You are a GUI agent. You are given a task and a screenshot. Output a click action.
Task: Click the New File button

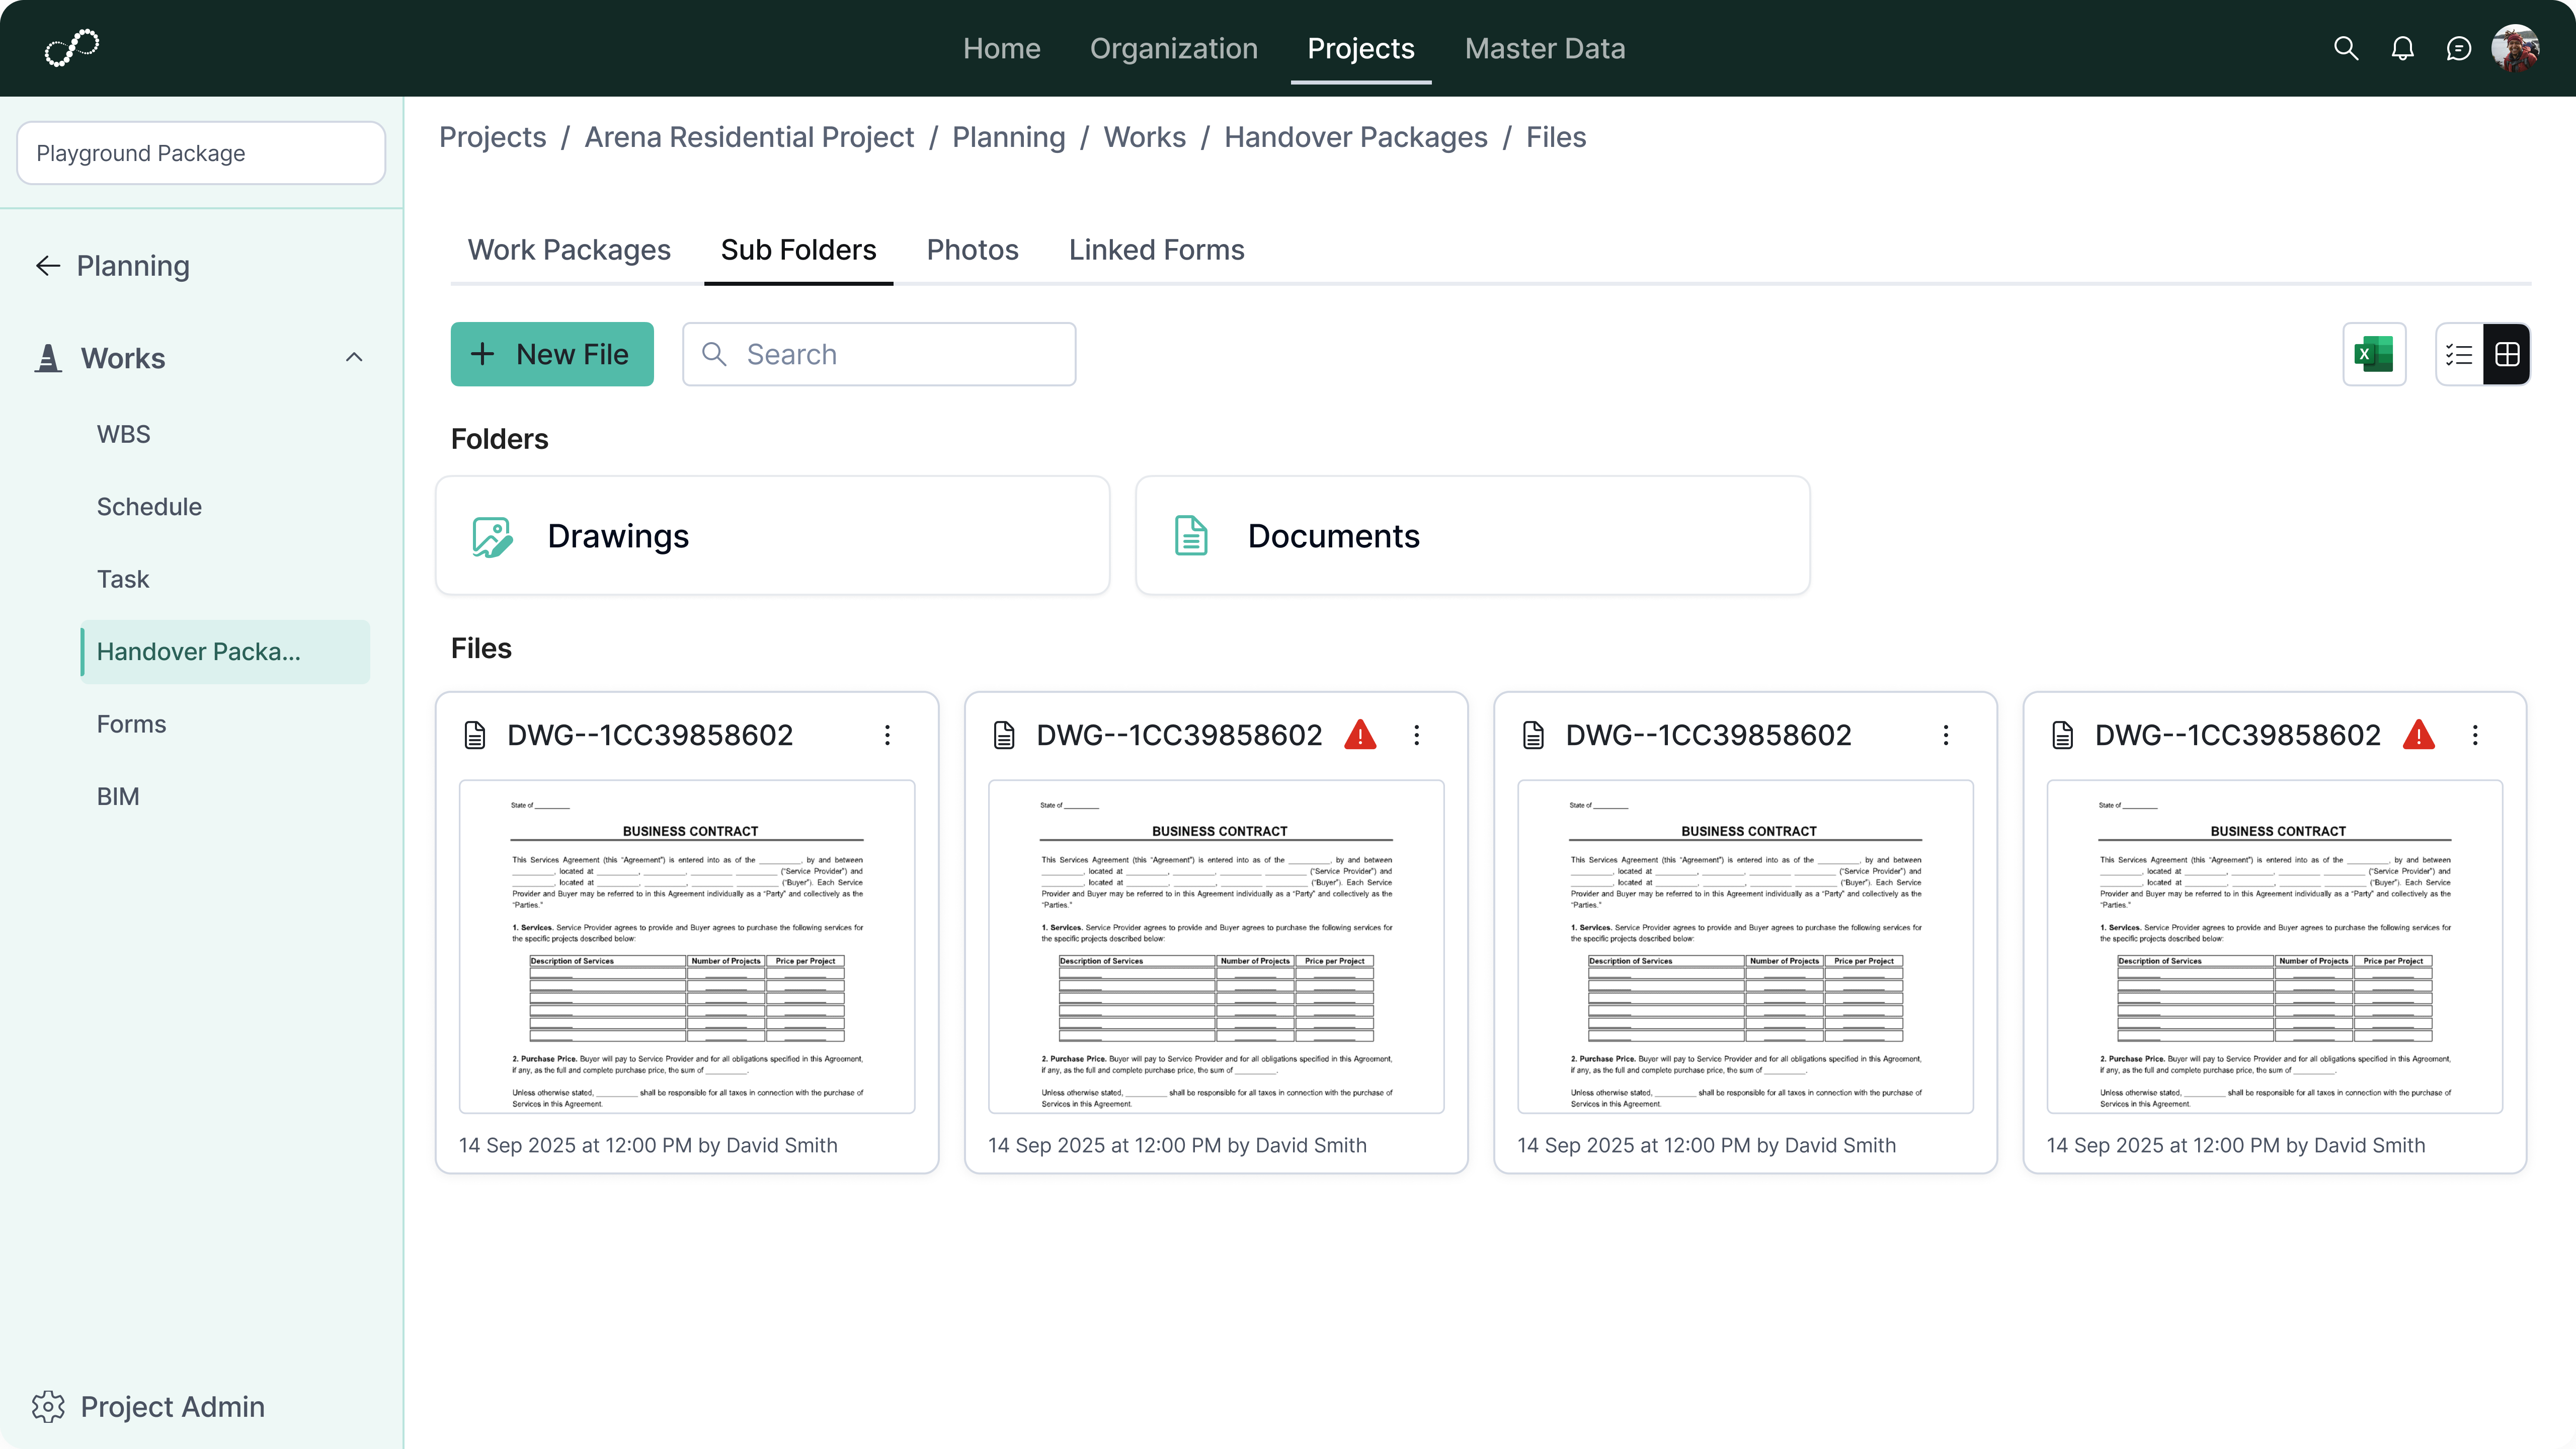(x=552, y=354)
